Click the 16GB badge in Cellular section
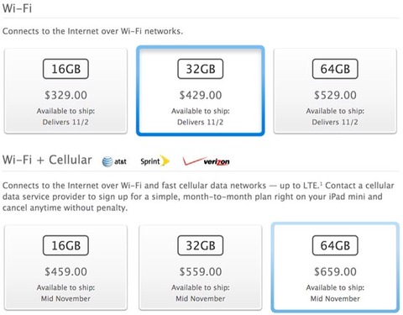This screenshot has height=315, width=403. coord(65,245)
